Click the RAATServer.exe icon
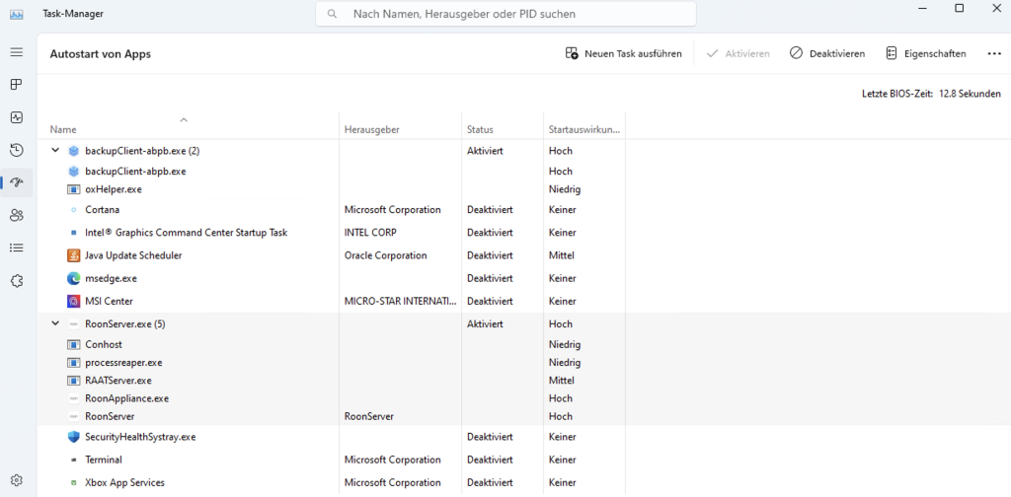Screen dimensions: 1011x497 point(73,381)
